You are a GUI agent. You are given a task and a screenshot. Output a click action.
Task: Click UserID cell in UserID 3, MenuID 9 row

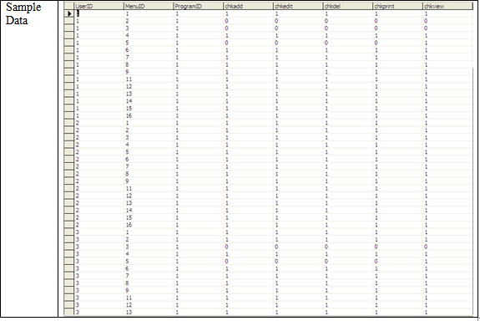(x=99, y=290)
